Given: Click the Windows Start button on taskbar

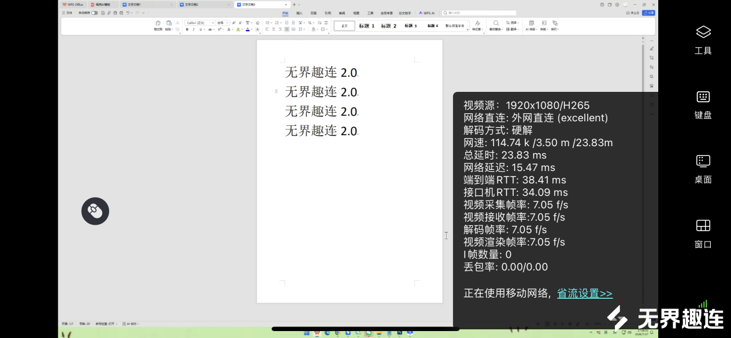Looking at the screenshot, I should (x=307, y=332).
